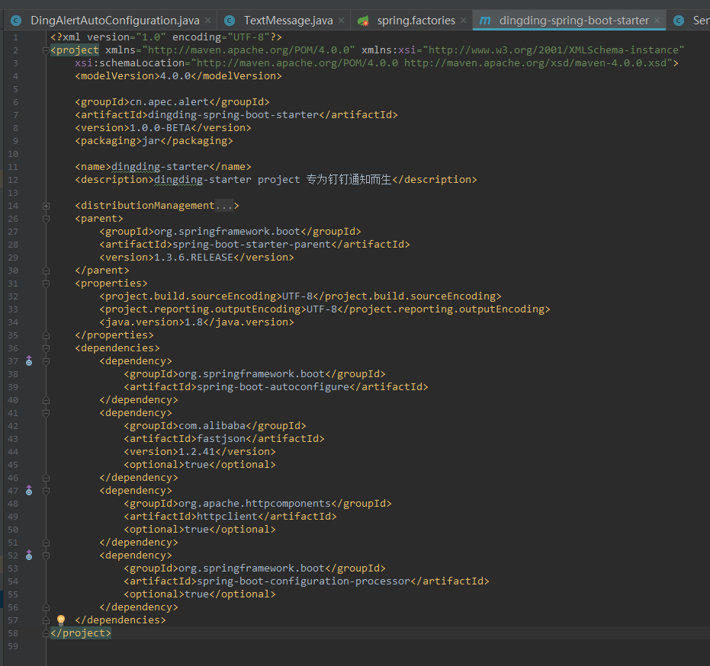This screenshot has height=666, width=710.
Task: Expand the folded distributionManagement block
Action: [47, 206]
